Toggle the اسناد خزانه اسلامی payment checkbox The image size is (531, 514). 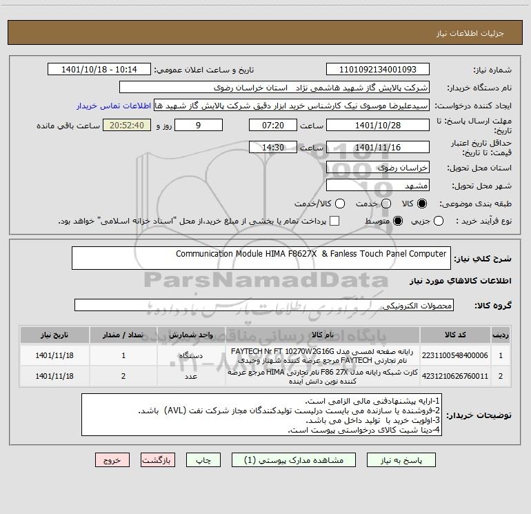click(x=334, y=221)
